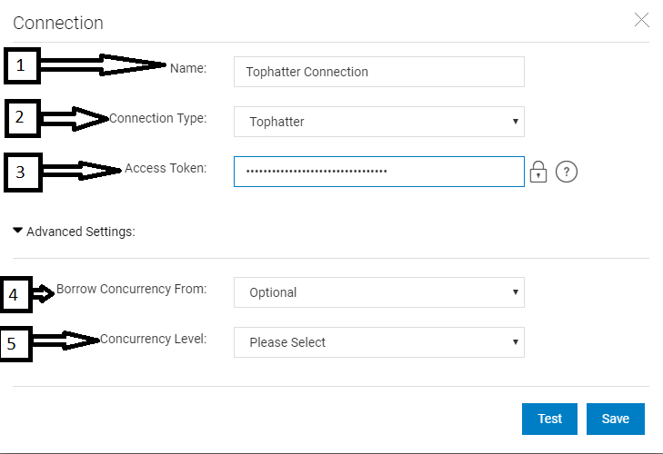Screen dimensions: 663x454
Task: Close the Connection dialog with the X
Action: (x=641, y=20)
